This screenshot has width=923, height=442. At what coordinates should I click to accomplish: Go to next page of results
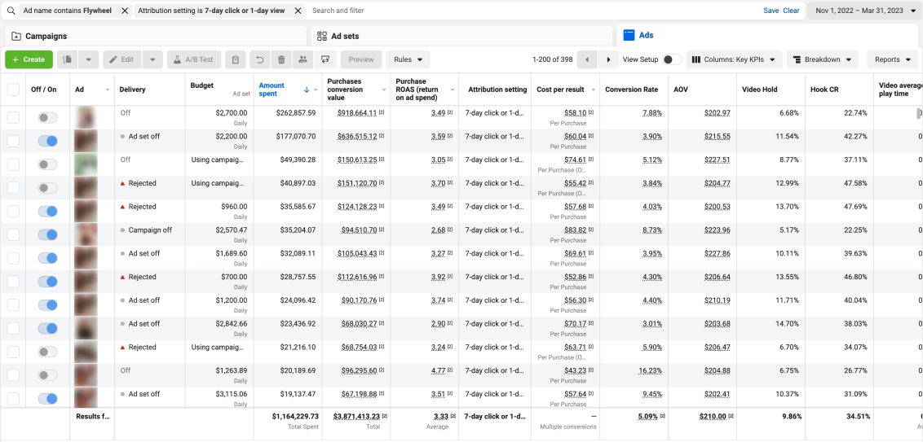(608, 59)
